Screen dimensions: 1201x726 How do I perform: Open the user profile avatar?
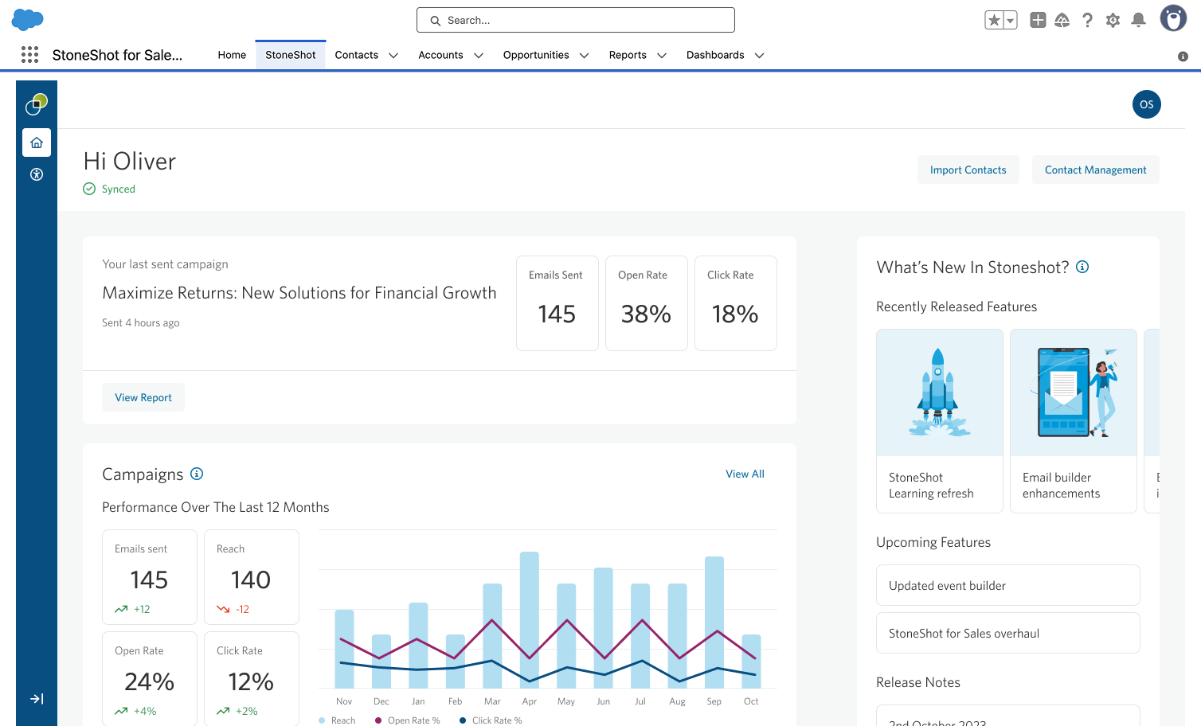[x=1173, y=18]
